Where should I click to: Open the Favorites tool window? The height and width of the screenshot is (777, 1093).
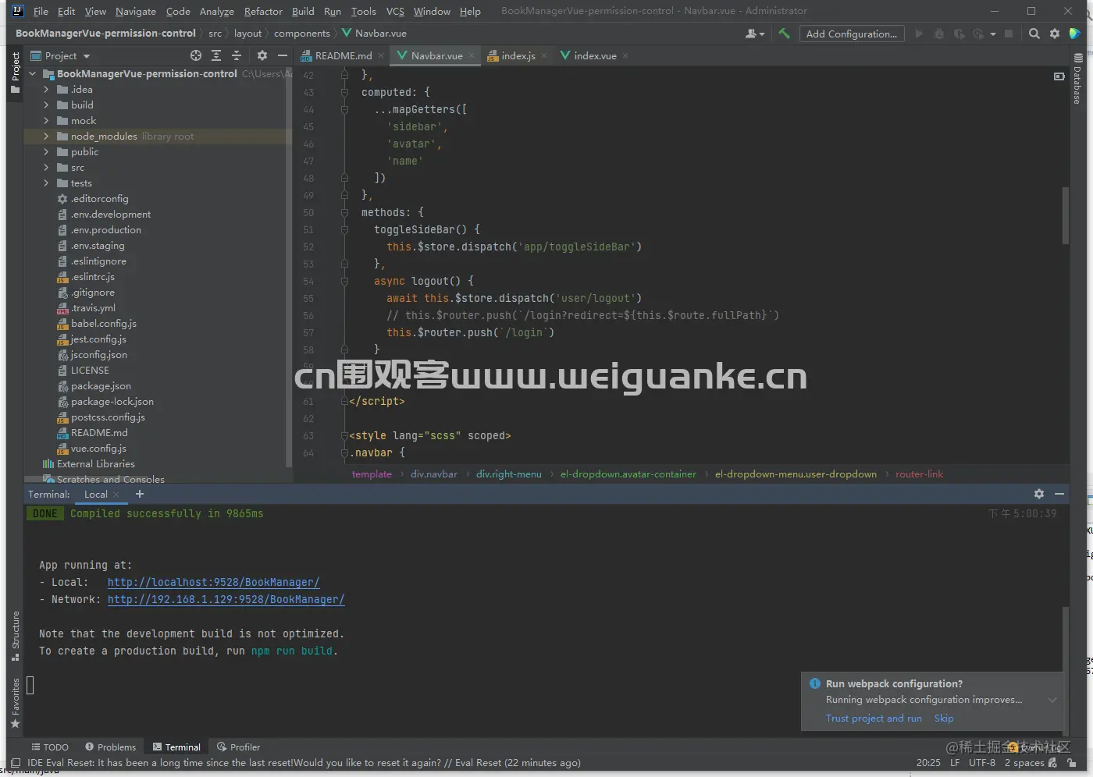(x=16, y=703)
